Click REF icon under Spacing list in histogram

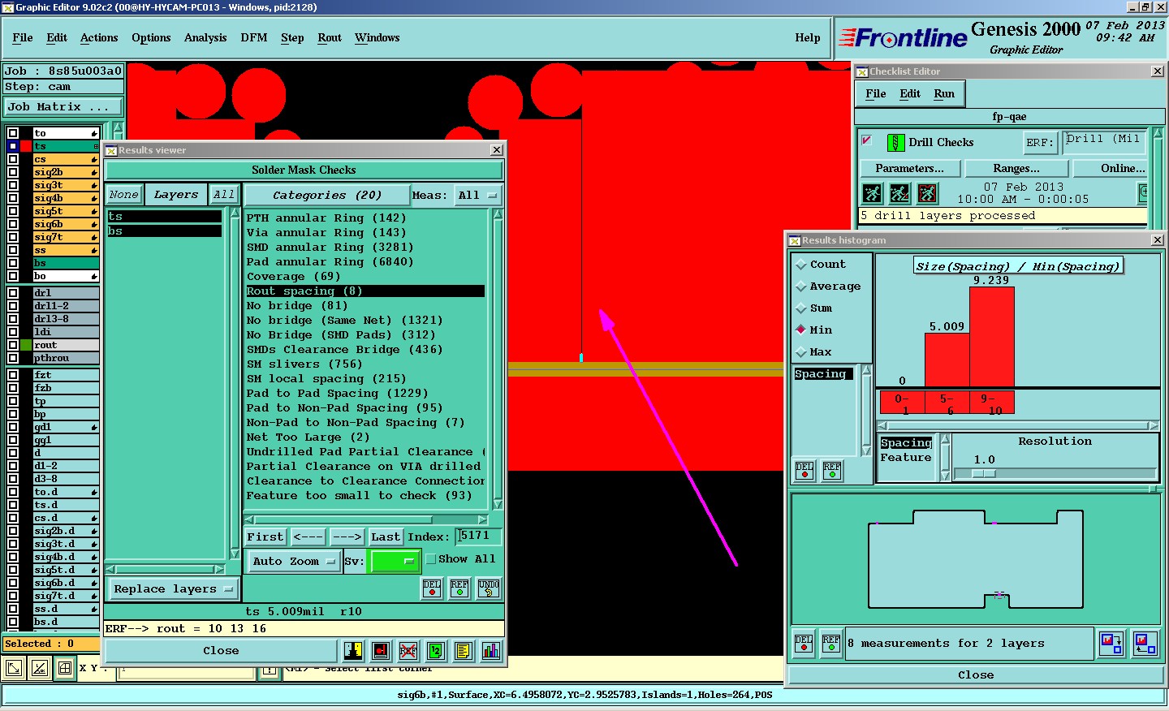coord(832,471)
